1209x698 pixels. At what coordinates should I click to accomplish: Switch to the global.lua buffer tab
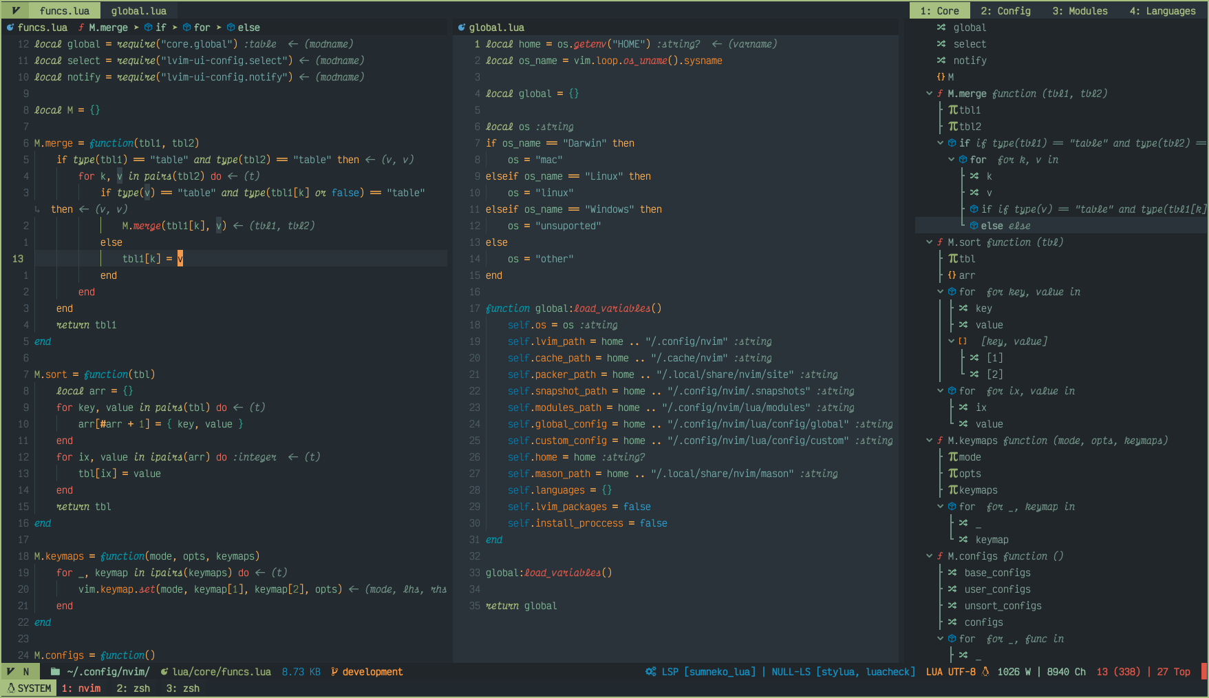pos(139,11)
